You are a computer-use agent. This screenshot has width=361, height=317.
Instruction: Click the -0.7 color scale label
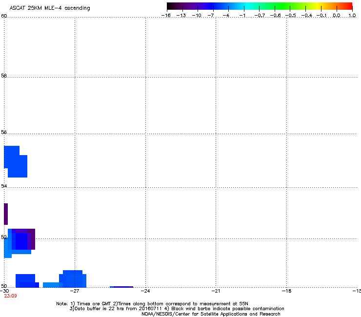pos(260,16)
